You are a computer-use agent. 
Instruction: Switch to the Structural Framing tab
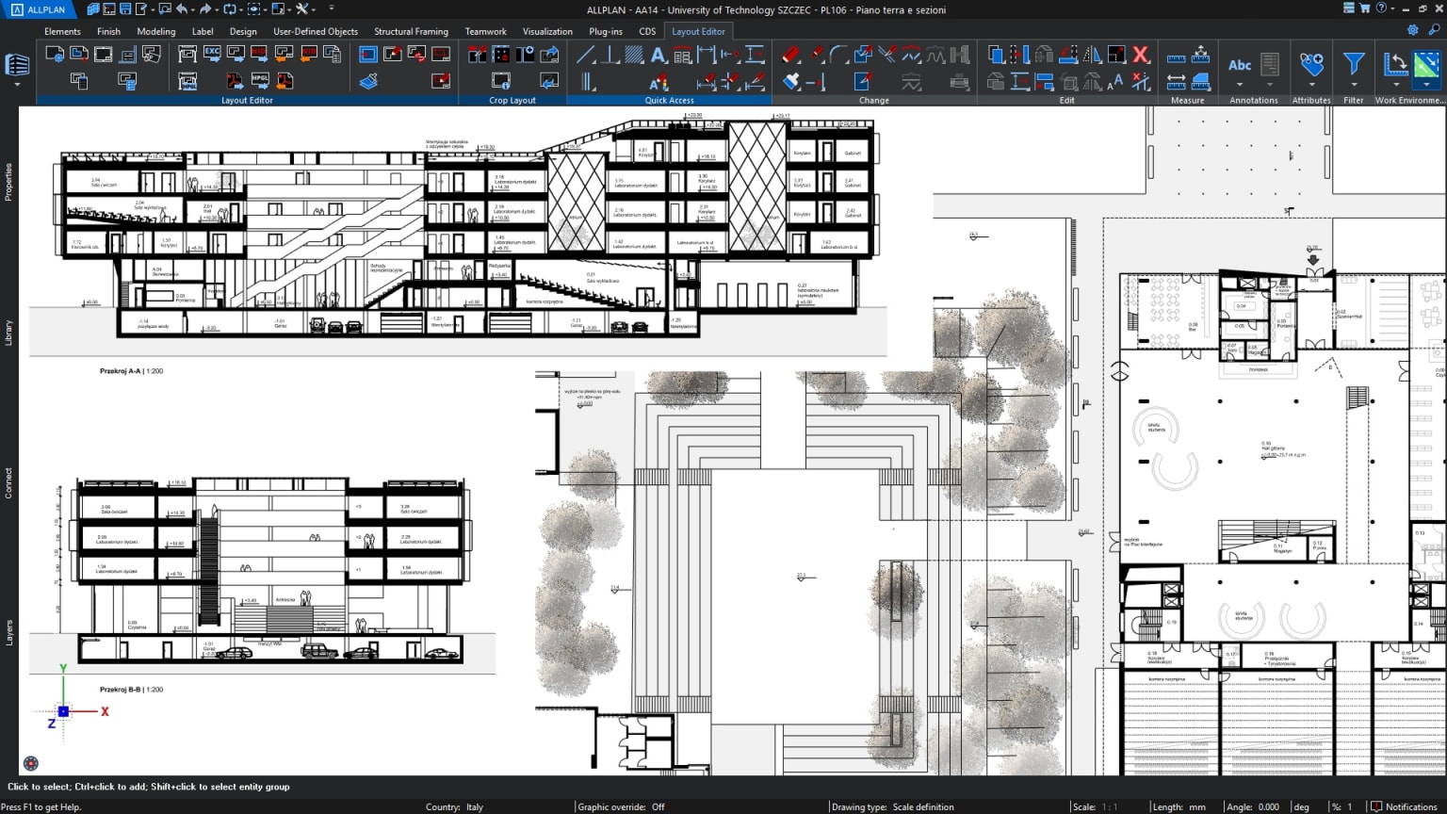coord(411,31)
